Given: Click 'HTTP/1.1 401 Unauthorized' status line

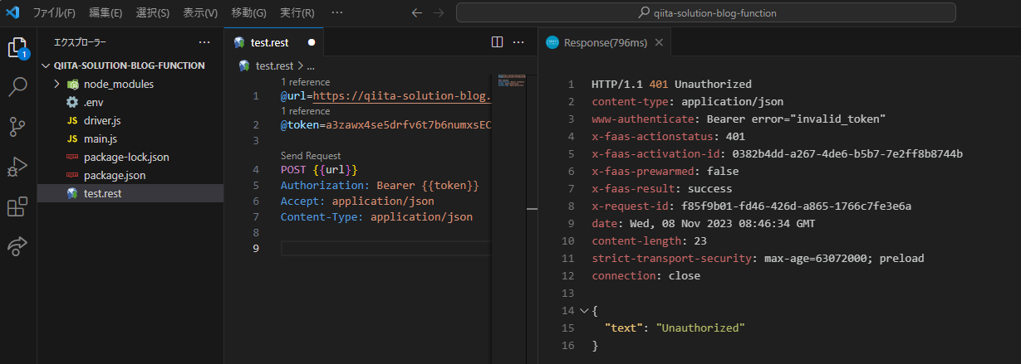Looking at the screenshot, I should coord(671,85).
